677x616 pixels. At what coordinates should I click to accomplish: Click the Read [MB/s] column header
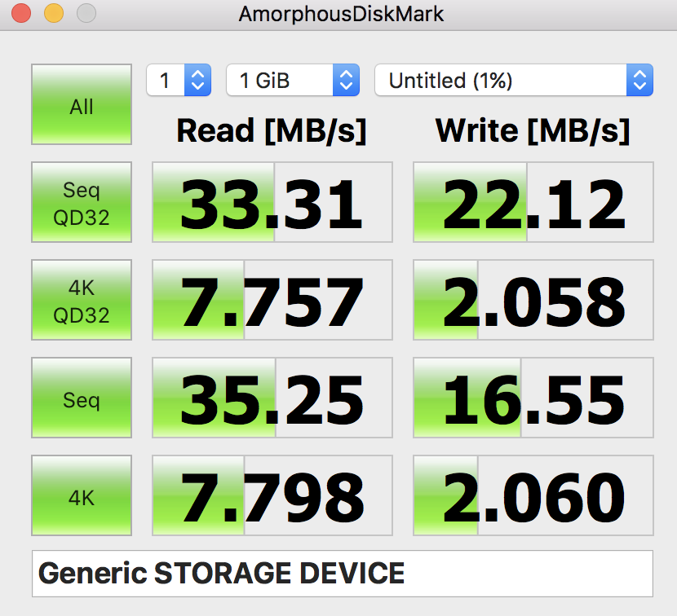pyautogui.click(x=272, y=130)
